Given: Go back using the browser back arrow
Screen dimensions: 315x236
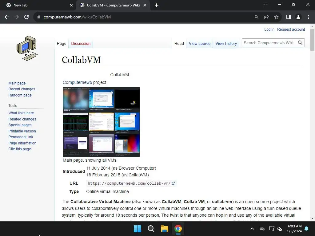Looking at the screenshot, I should (7, 17).
